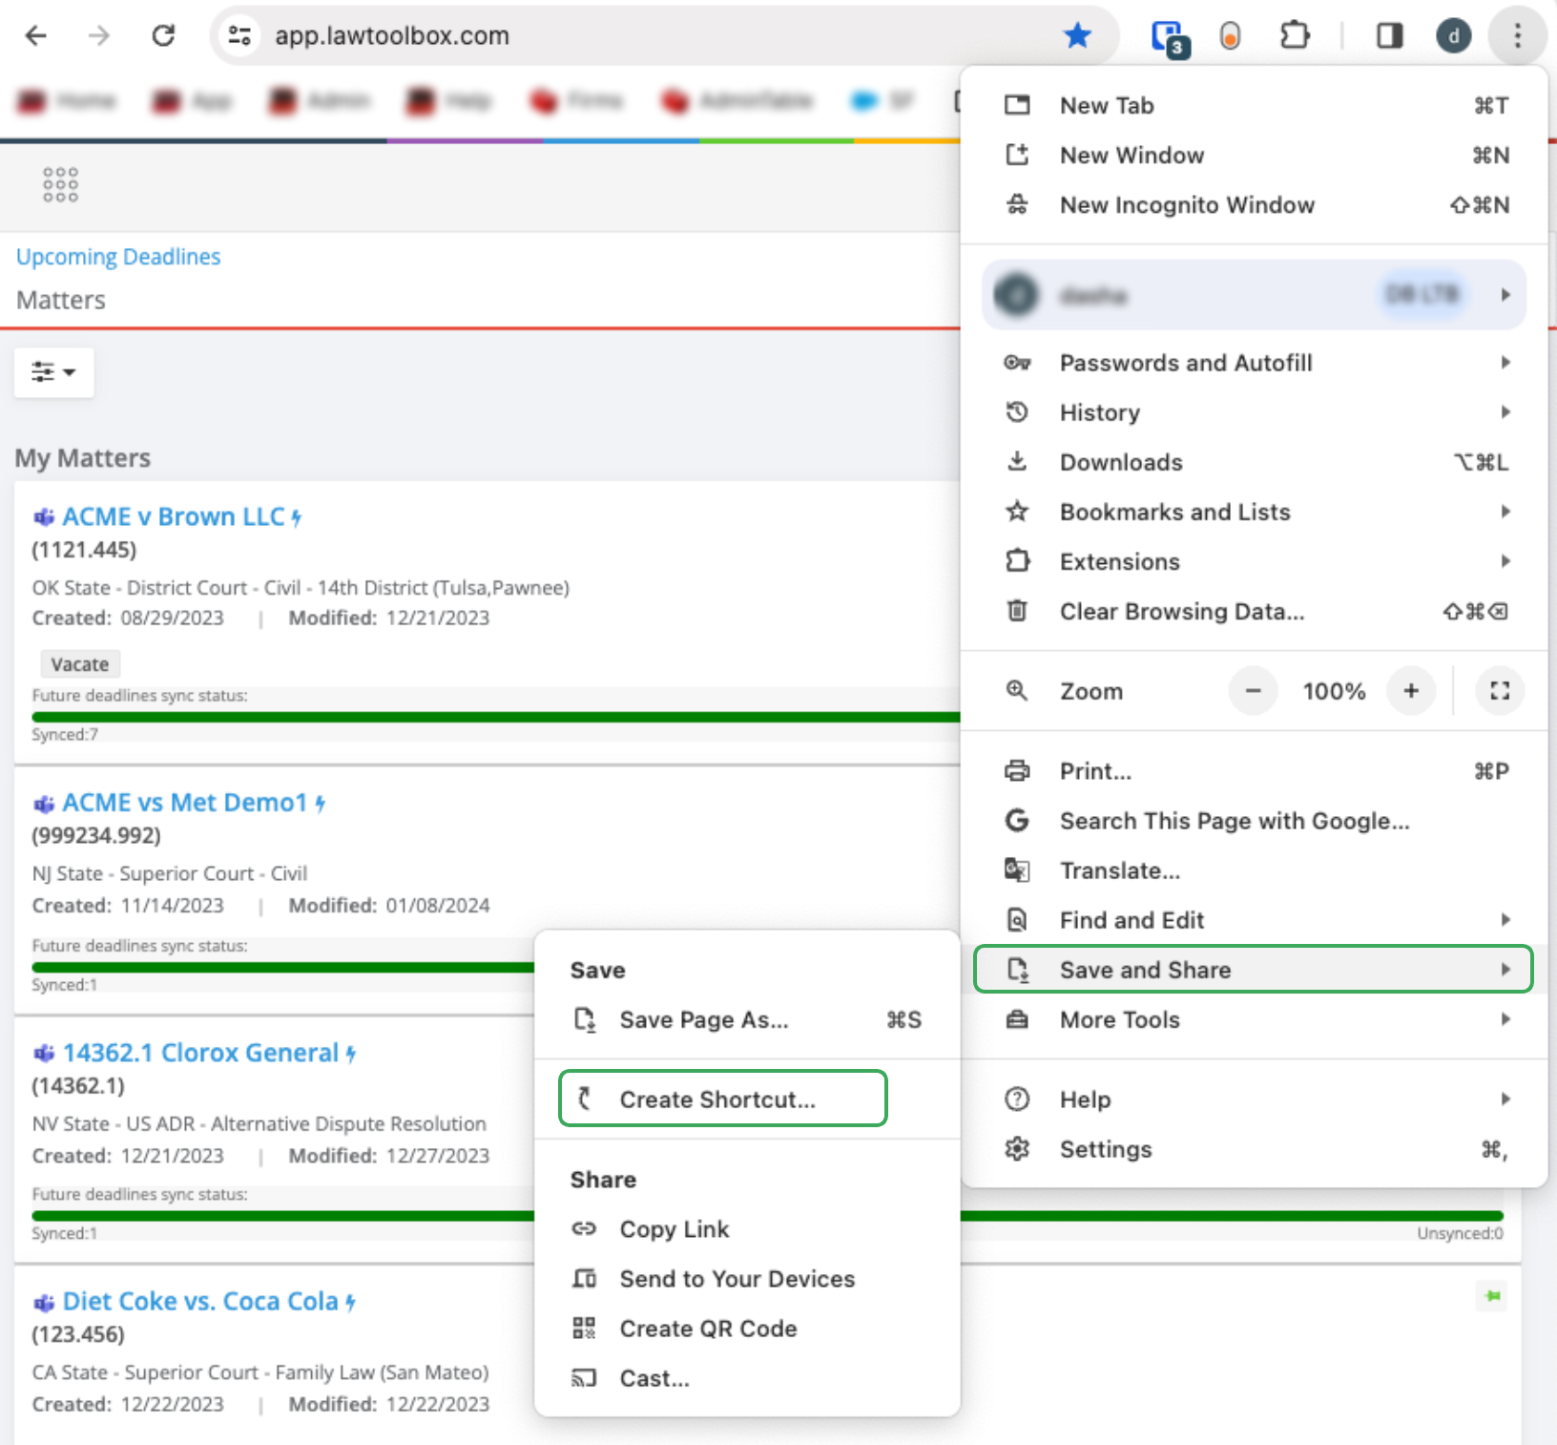
Task: Click the Teams icon beside 14362.1 Clorox General
Action: point(44,1054)
